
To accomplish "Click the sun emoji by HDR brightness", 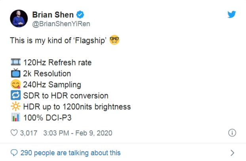I will pos(16,107).
